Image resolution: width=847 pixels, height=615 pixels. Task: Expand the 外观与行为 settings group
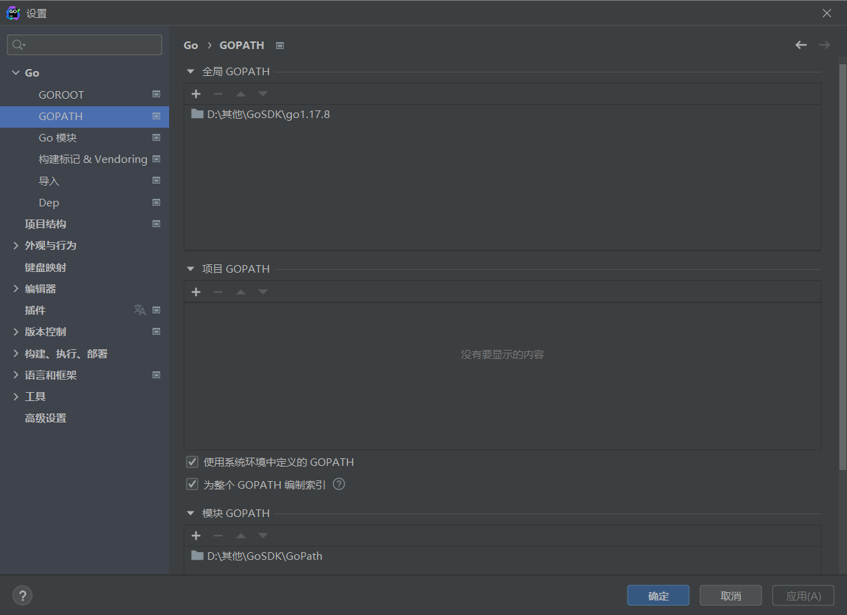(x=16, y=246)
